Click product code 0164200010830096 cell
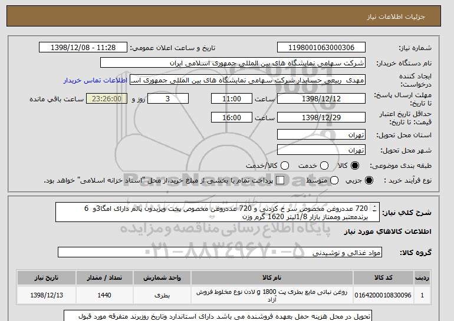454x321 pixels. coord(383,295)
